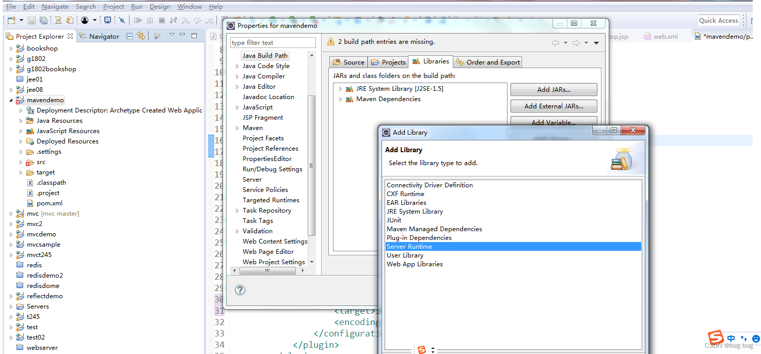Open the Navigate menu
Image resolution: width=761 pixels, height=354 pixels.
click(x=55, y=6)
